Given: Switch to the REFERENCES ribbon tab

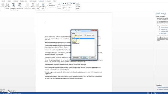Looking at the screenshot, I should pos(33,1).
